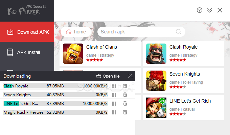Expand the double-chevron menu at top right
Screen dimensions: 230x135
[210, 10]
